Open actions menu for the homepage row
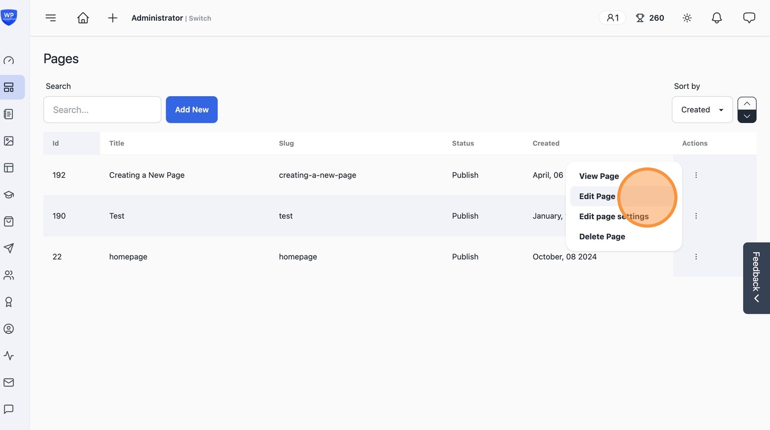 coord(696,257)
